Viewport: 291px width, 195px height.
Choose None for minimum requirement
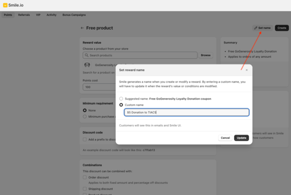click(x=85, y=110)
